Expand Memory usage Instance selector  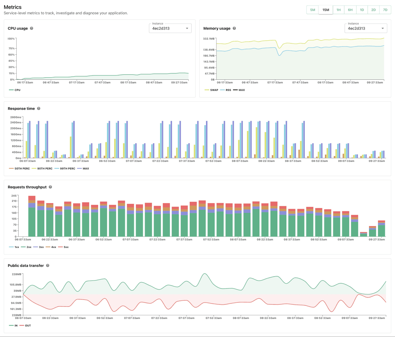[366, 28]
